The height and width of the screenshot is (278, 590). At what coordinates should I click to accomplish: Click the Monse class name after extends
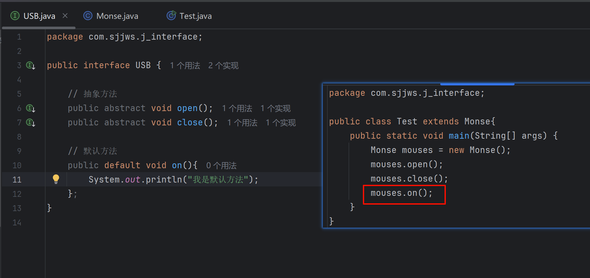click(477, 121)
